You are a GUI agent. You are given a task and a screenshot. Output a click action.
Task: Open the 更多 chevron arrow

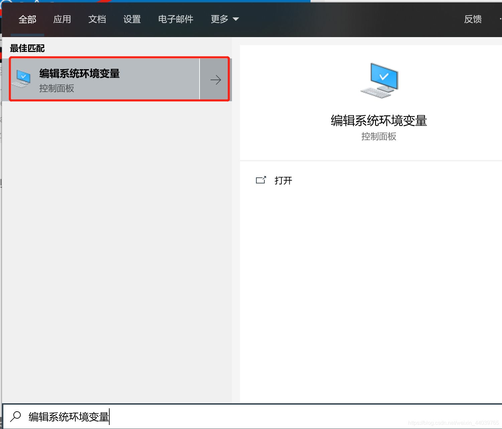point(236,20)
